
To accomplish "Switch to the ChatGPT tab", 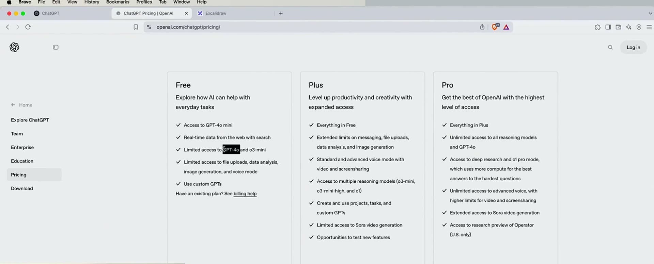I will click(50, 13).
